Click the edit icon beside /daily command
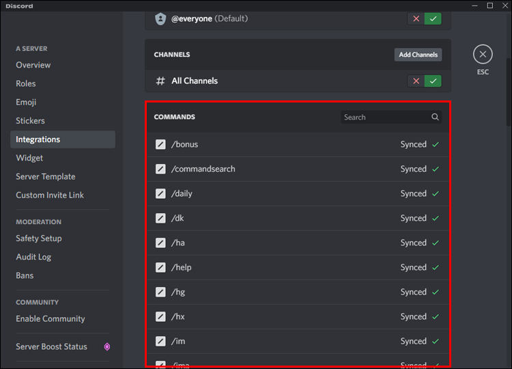The image size is (512, 369). (160, 193)
